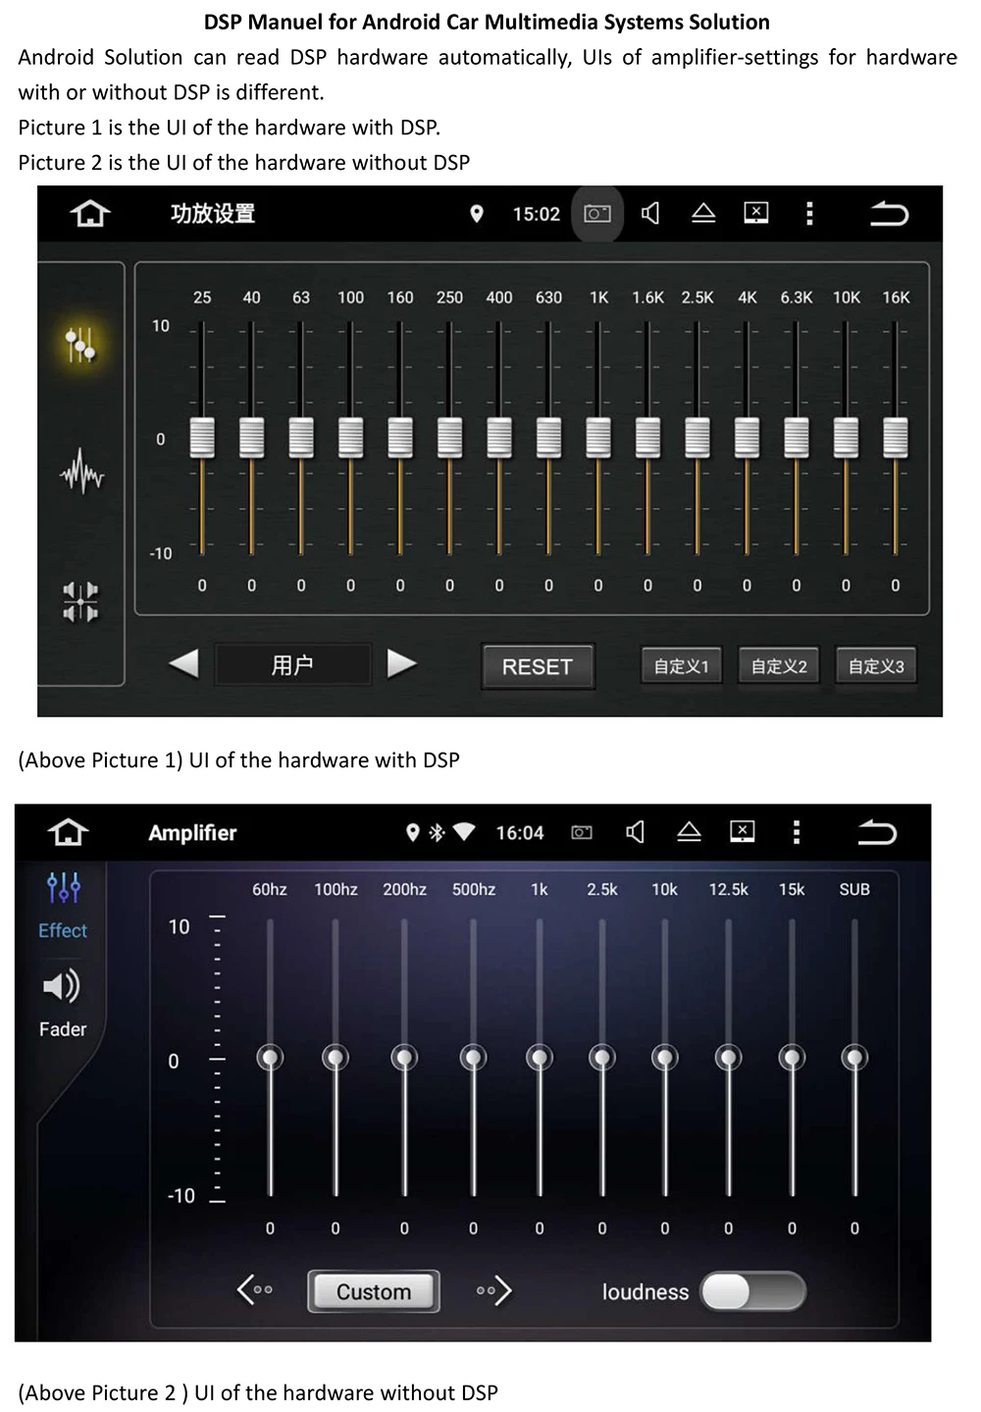Click the 16K band slider knob
Screen dimensions: 981x1412
895,438
